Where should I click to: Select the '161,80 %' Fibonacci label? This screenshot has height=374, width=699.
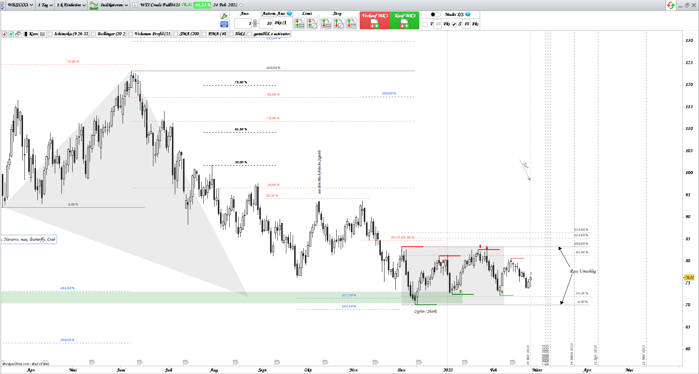[67, 288]
